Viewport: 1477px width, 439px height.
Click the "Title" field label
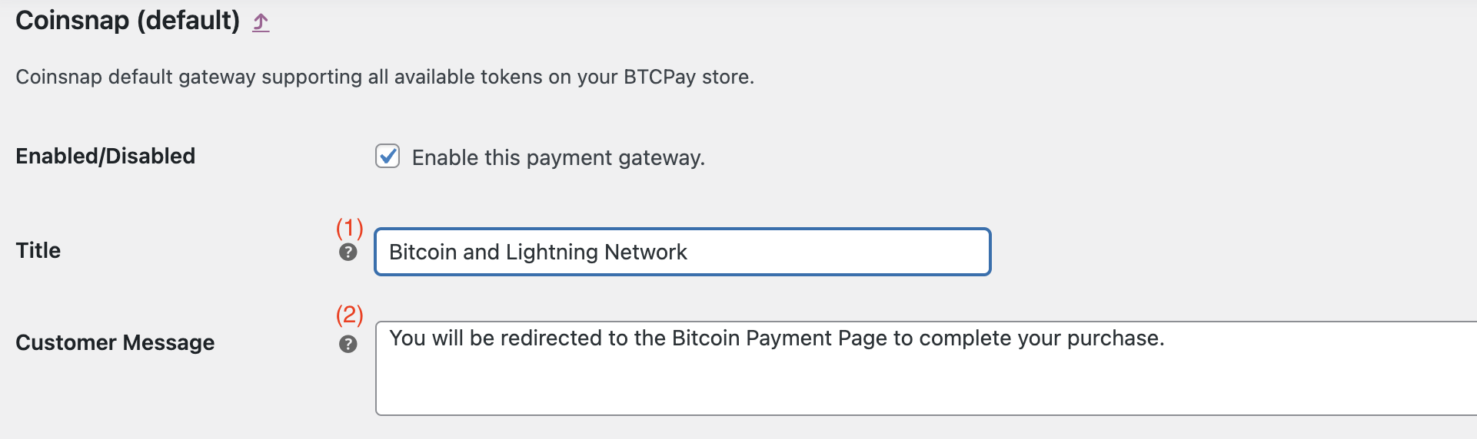[x=38, y=251]
